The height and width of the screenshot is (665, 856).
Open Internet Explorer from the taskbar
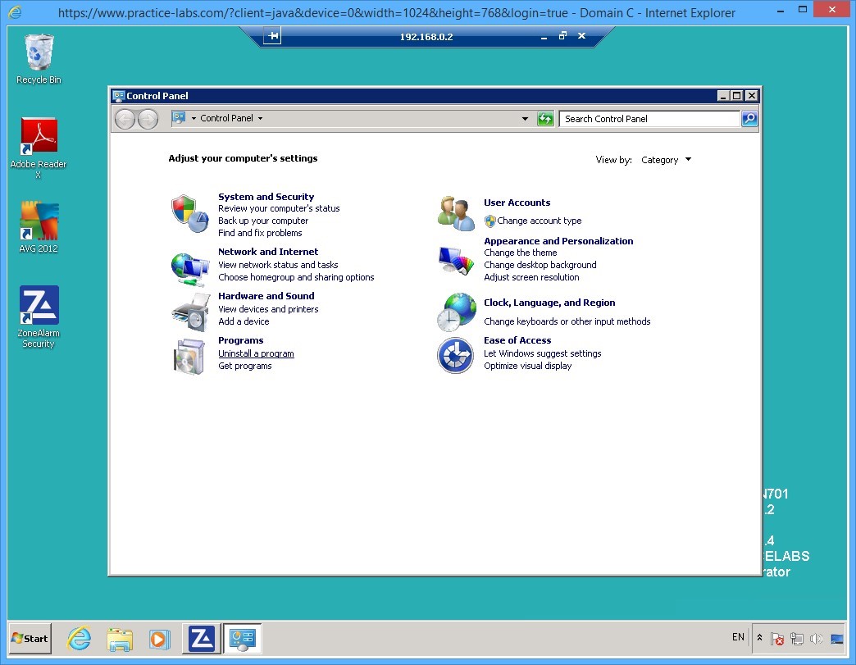click(79, 638)
